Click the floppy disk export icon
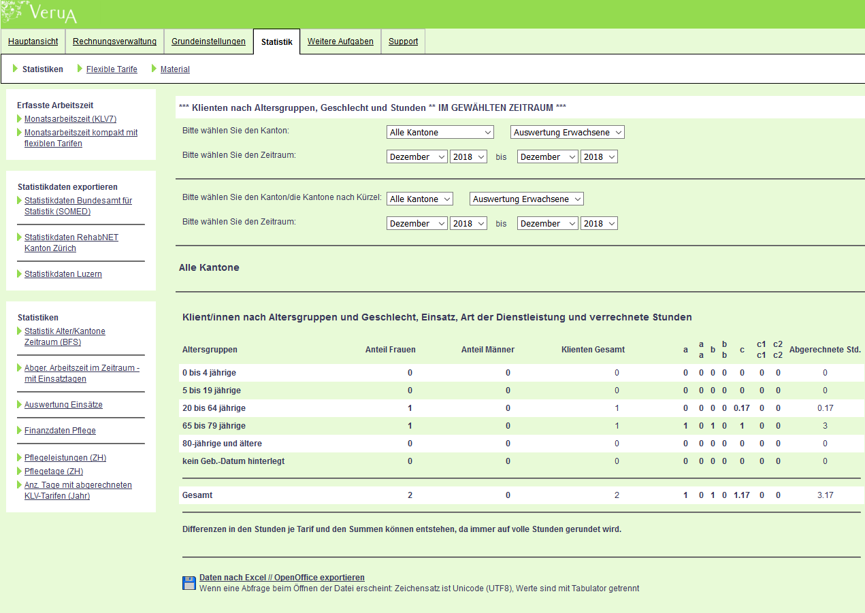The image size is (865, 613). [x=189, y=582]
